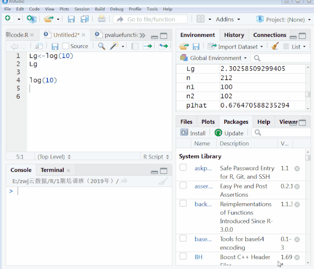Click the code tools magic wand
Screen dimensions: 314x269
[x=114, y=46]
